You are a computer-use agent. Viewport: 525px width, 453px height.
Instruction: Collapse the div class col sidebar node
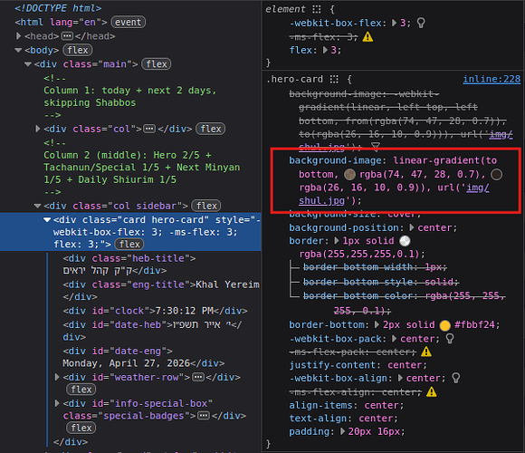37,206
